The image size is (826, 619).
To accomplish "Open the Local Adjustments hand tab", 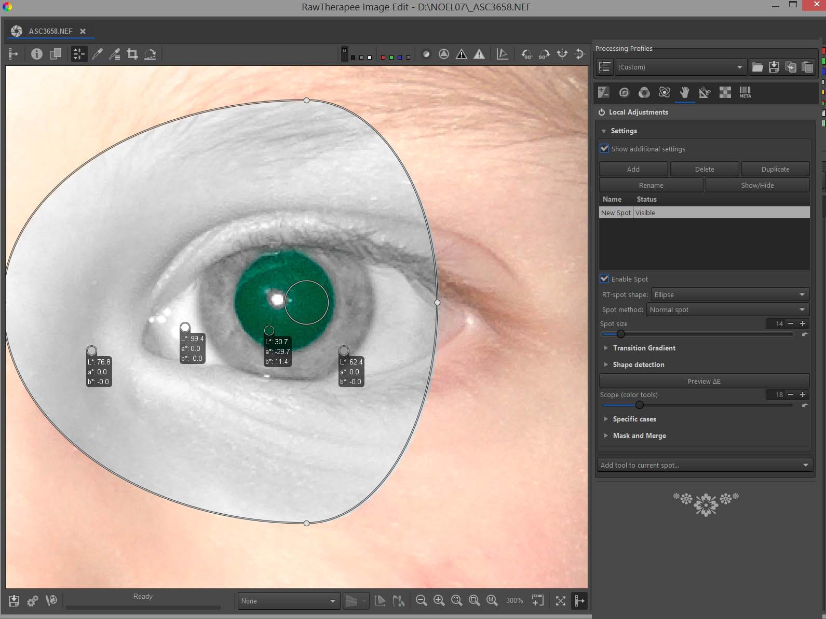I will [x=685, y=92].
